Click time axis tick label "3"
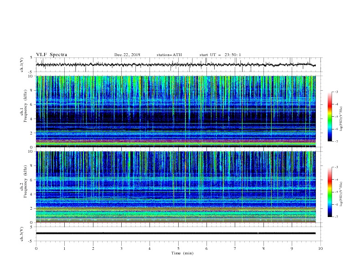The width and height of the screenshot is (361, 279). point(121,248)
